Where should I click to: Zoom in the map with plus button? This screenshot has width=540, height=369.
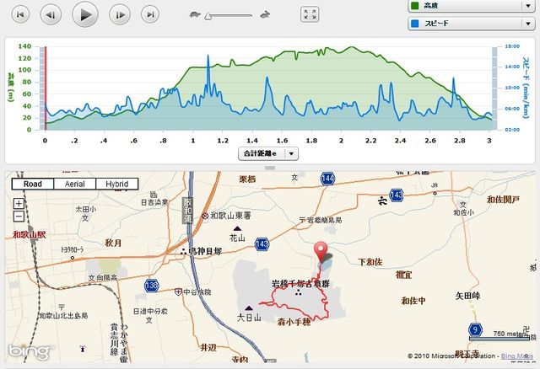coord(19,203)
